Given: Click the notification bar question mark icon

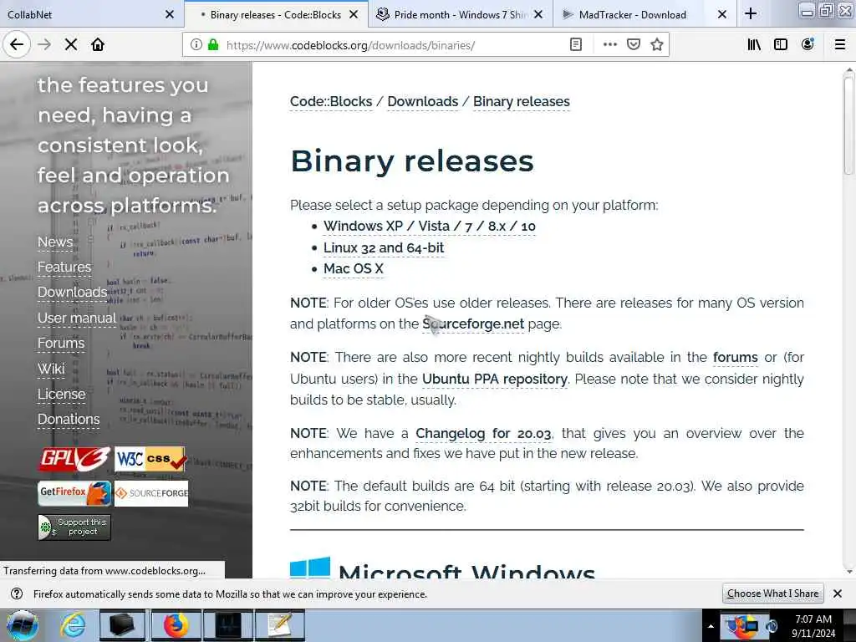Looking at the screenshot, I should point(17,594).
